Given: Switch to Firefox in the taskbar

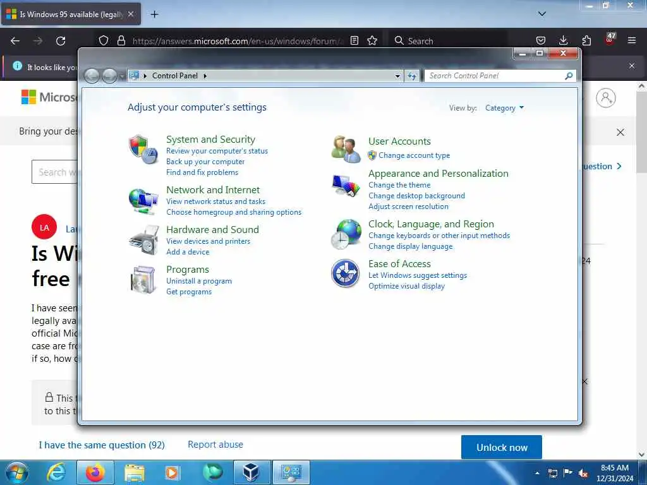Looking at the screenshot, I should click(x=95, y=472).
